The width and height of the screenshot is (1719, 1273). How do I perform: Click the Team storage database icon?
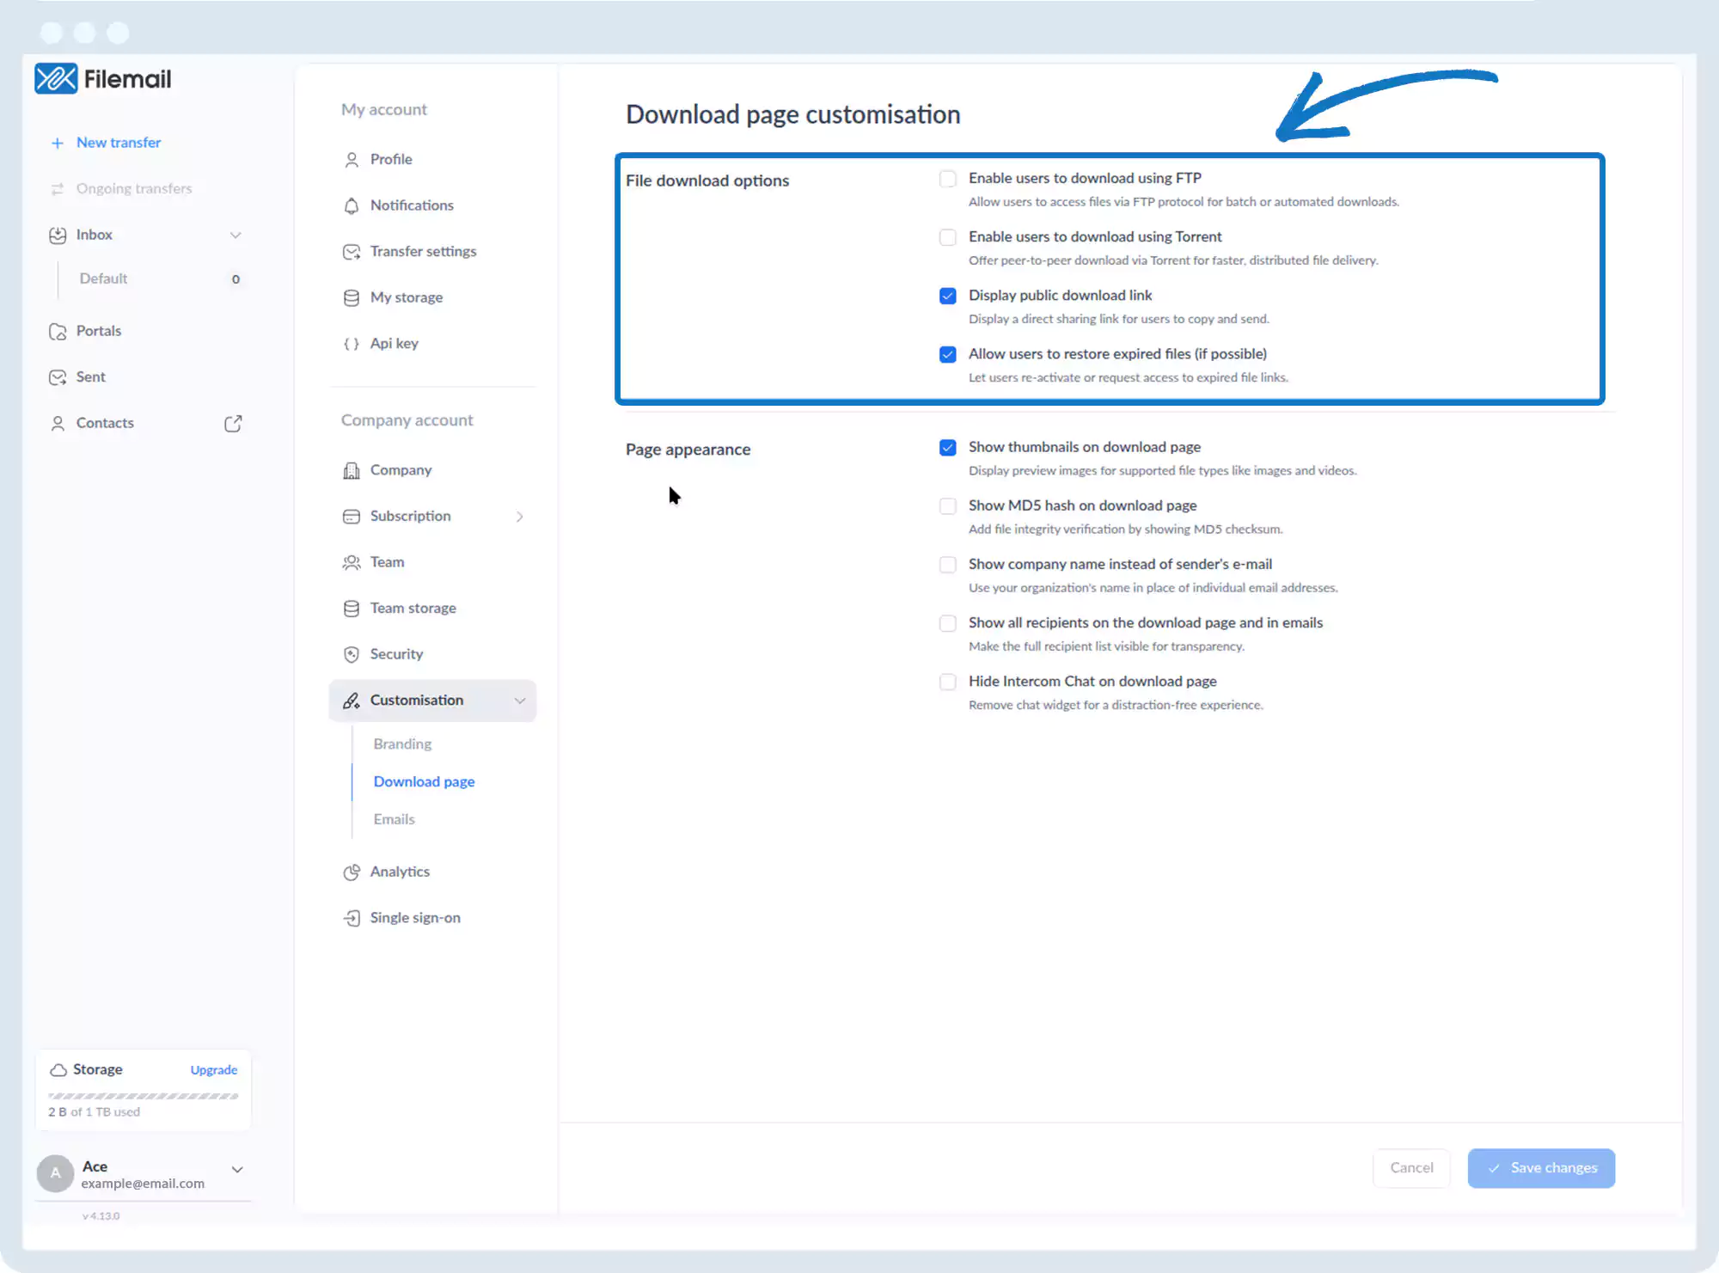[x=351, y=609]
